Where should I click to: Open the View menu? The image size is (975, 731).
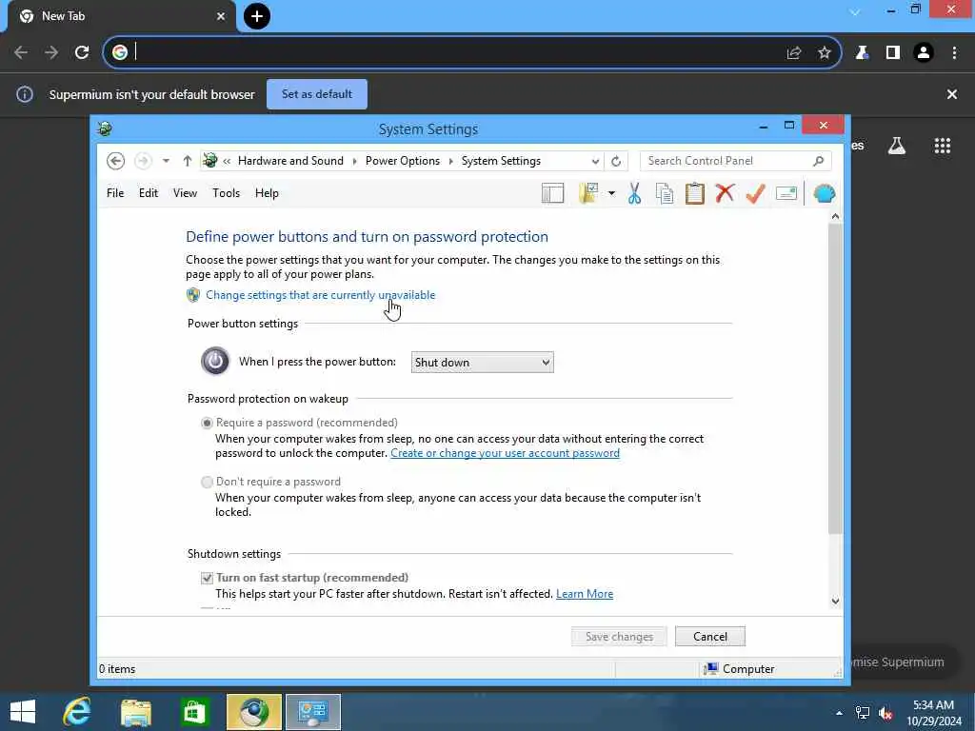tap(185, 193)
